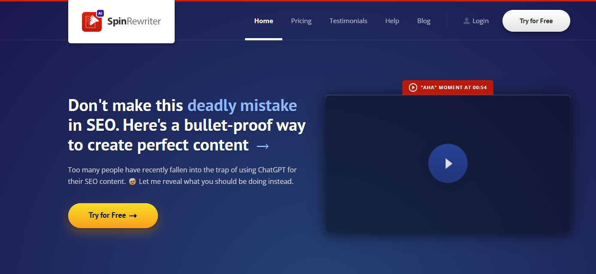Click the person icon beside Login
Image resolution: width=596 pixels, height=274 pixels.
(466, 21)
